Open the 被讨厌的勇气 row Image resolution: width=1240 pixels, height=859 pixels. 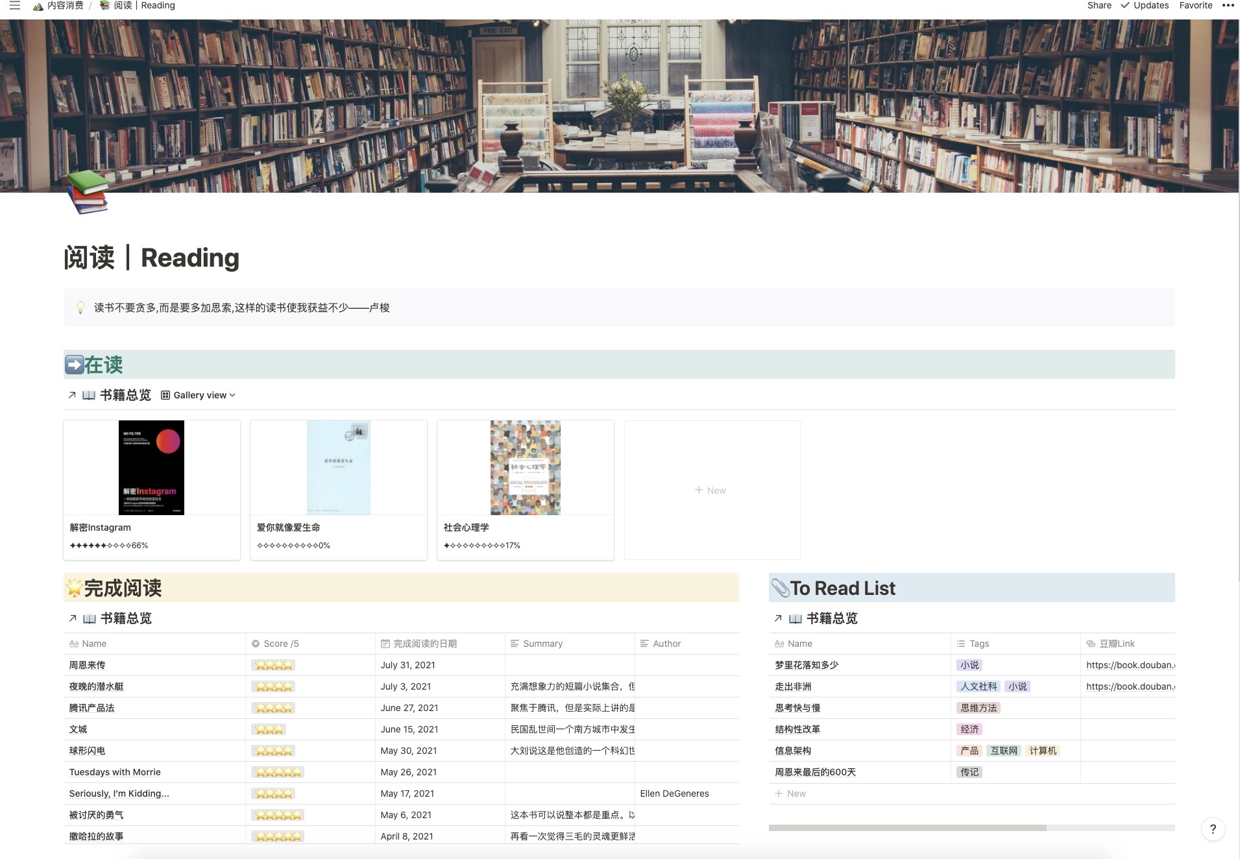coord(96,815)
